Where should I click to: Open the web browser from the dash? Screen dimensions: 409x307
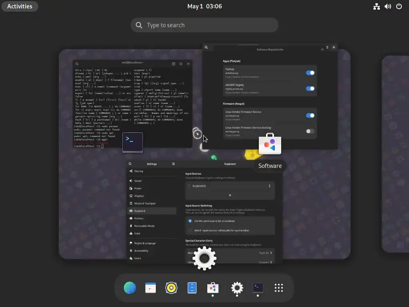130,288
